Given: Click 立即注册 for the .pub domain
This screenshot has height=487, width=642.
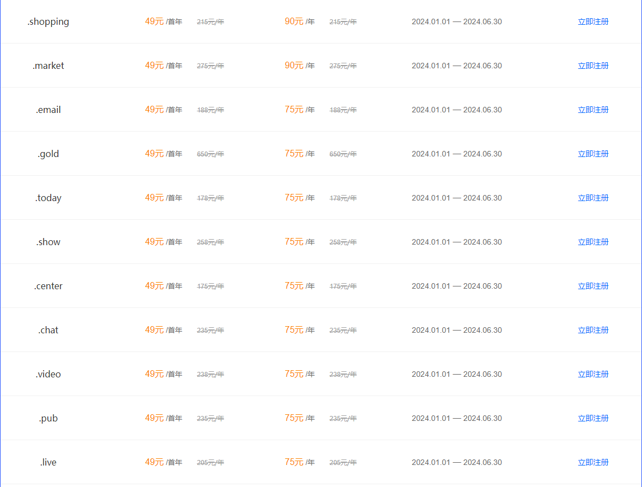Looking at the screenshot, I should 593,418.
